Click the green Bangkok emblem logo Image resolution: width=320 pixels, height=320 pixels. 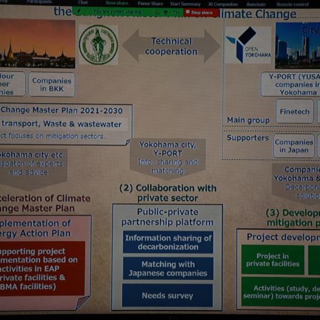[x=98, y=45]
